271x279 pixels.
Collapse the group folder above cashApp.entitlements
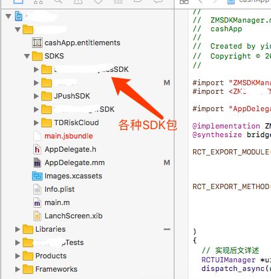[18, 29]
